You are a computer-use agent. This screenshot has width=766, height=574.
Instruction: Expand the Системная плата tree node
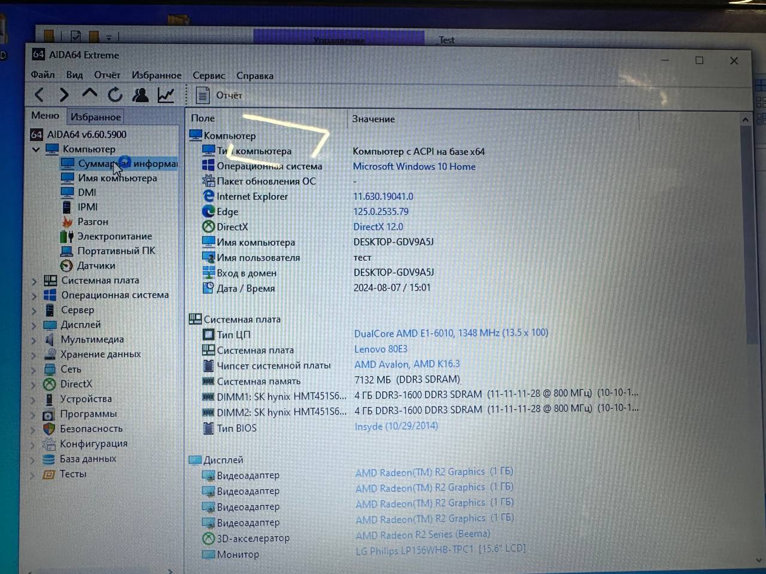click(34, 280)
